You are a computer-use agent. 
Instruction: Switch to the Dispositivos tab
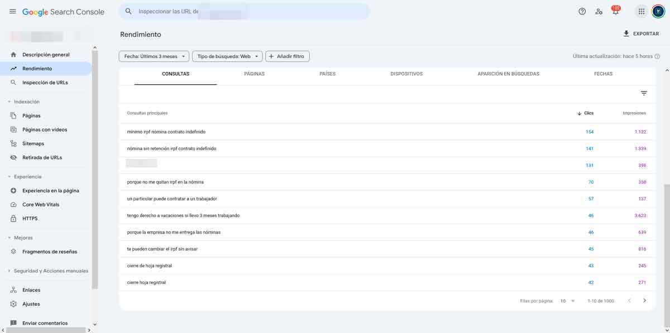(x=406, y=74)
